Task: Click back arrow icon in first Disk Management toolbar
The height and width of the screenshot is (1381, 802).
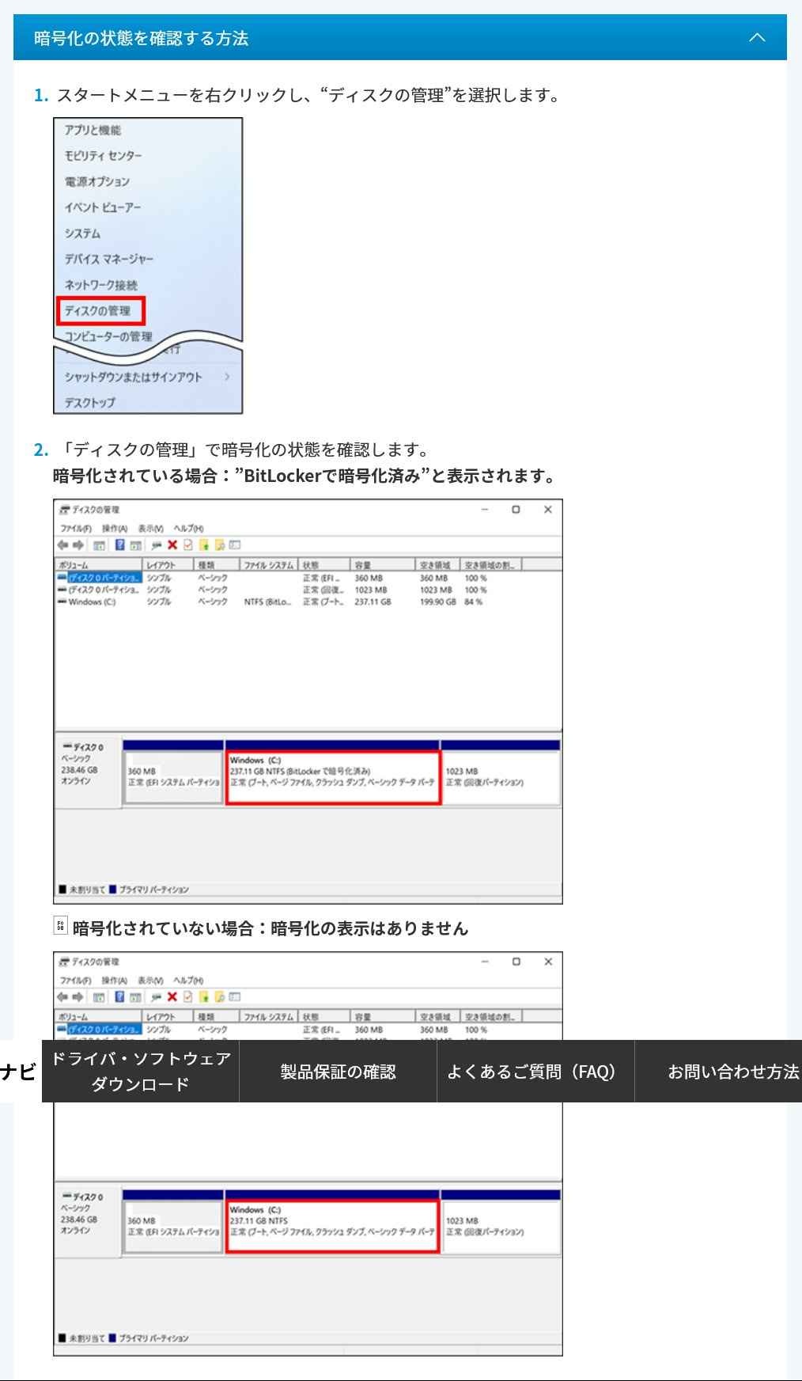Action: pos(63,544)
